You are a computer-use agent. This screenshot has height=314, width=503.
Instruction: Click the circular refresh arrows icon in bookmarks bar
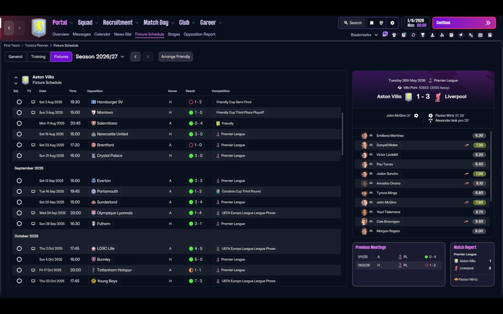413,35
